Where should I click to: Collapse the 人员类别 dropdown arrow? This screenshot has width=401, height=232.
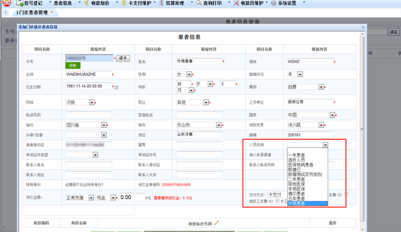click(x=325, y=145)
